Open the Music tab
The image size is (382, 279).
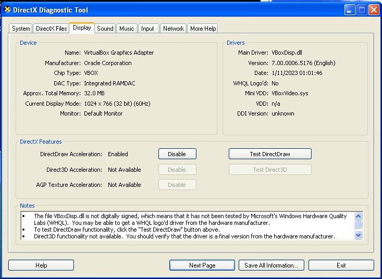[x=127, y=29]
